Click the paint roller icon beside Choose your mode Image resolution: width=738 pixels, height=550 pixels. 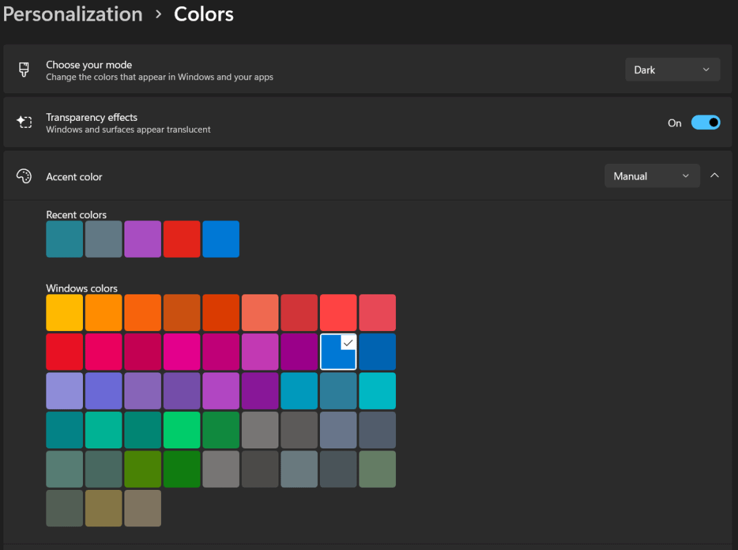24,69
